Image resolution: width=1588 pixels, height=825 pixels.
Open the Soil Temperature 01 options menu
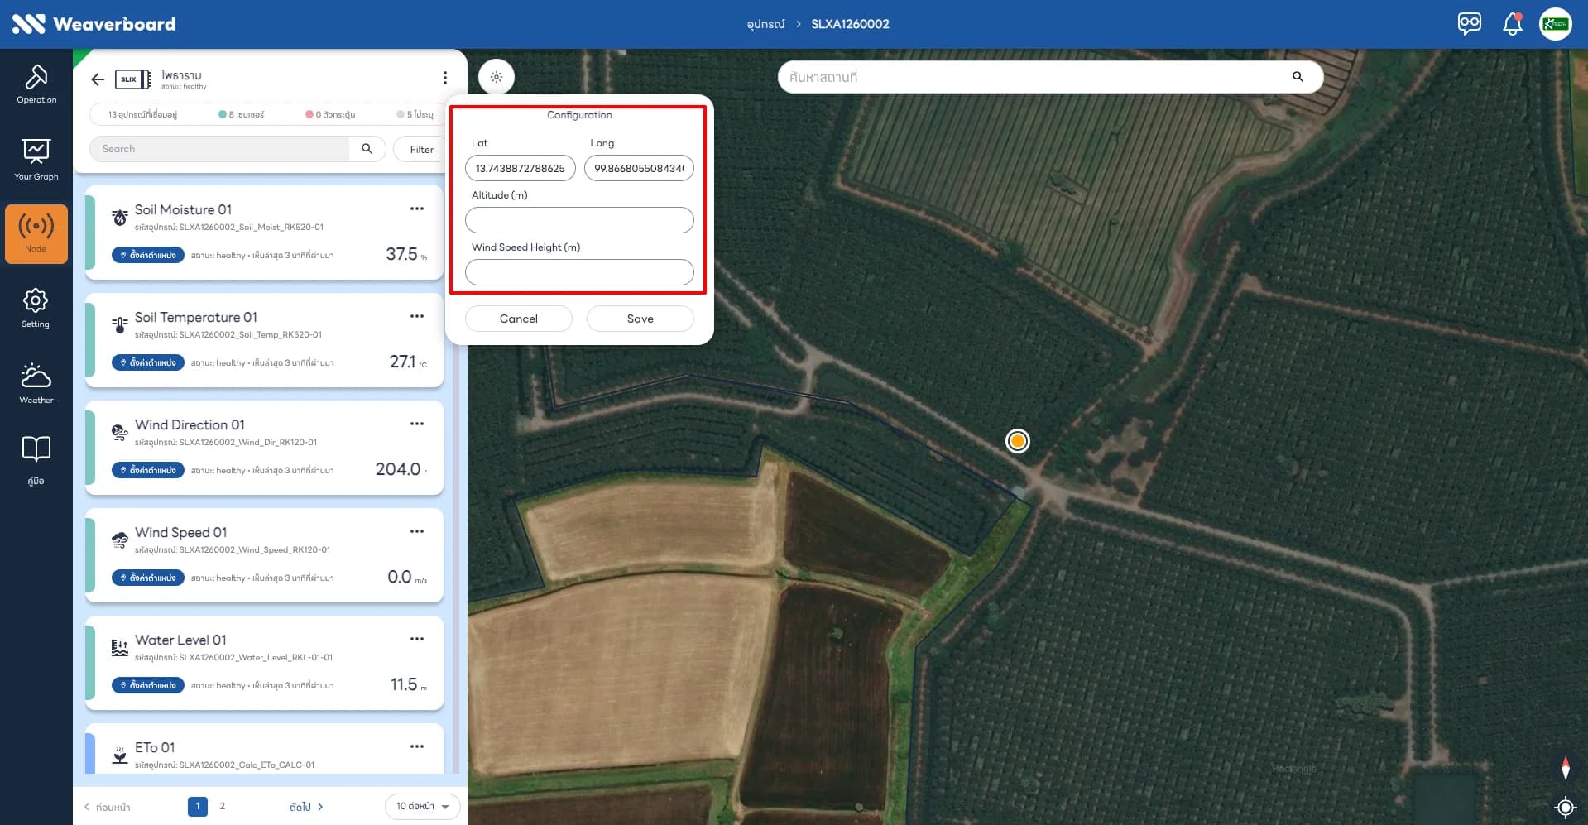[x=417, y=316]
